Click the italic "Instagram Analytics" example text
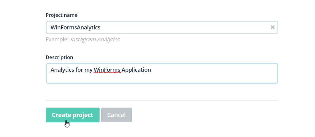This screenshot has height=137, width=315. [x=95, y=39]
